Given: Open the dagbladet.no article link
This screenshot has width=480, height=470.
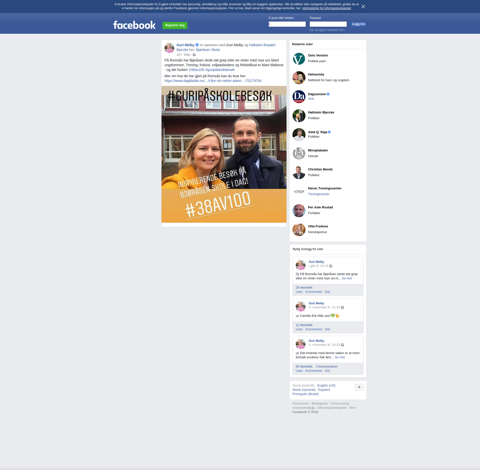Looking at the screenshot, I should tap(213, 81).
